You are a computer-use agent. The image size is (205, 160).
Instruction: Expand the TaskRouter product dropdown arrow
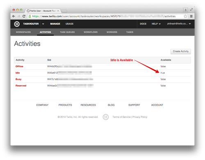(x=43, y=24)
